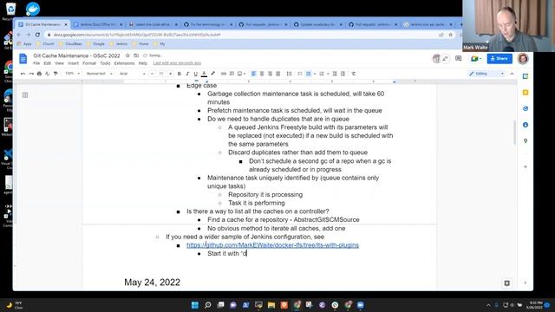Activate the paint format tool

coord(55,74)
